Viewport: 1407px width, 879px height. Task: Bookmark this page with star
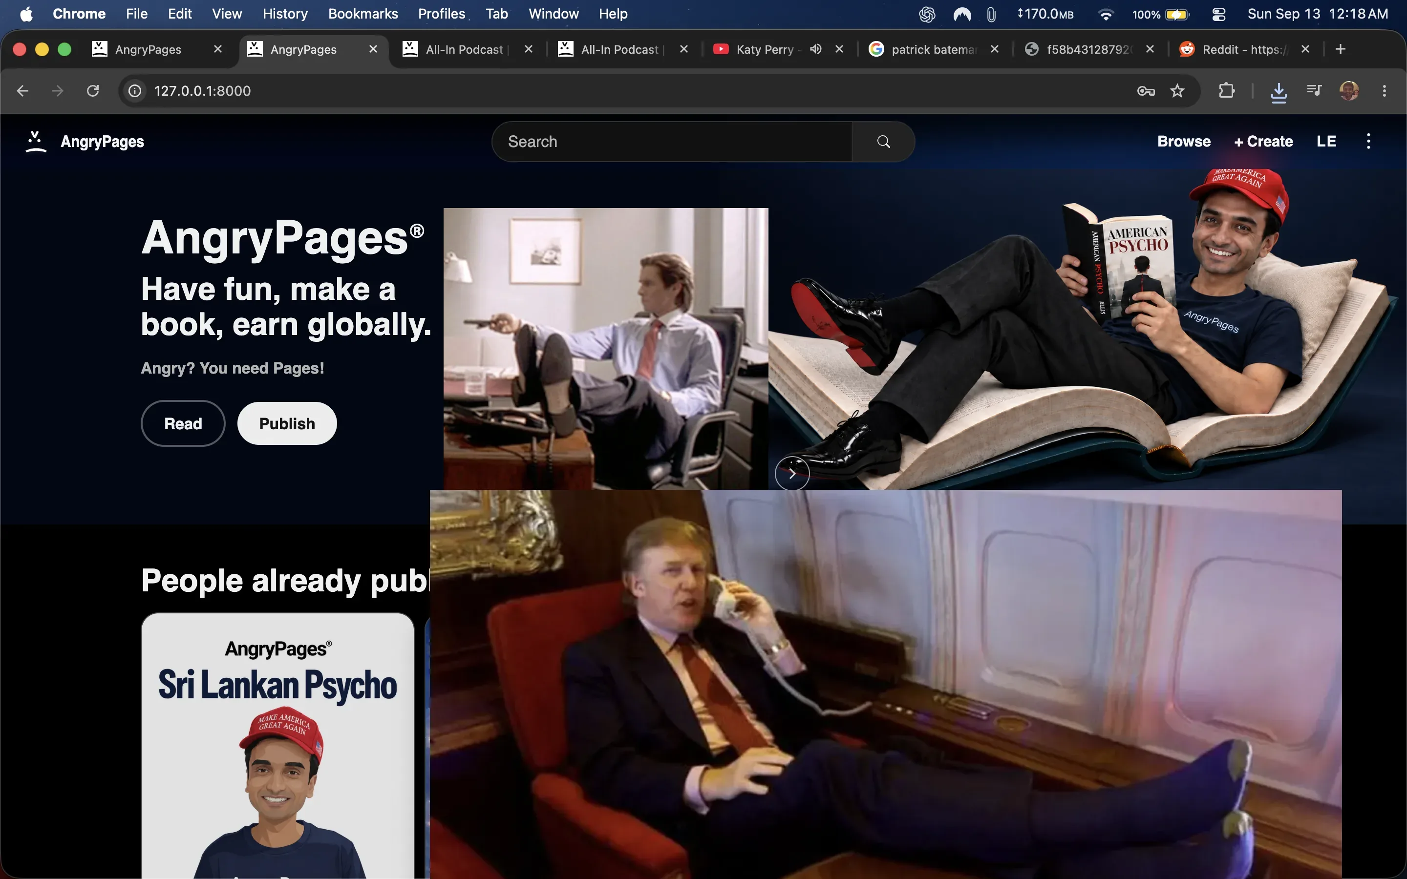coord(1177,91)
